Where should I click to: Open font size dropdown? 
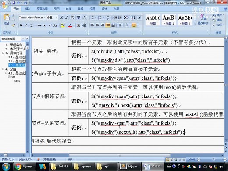(x=57, y=18)
